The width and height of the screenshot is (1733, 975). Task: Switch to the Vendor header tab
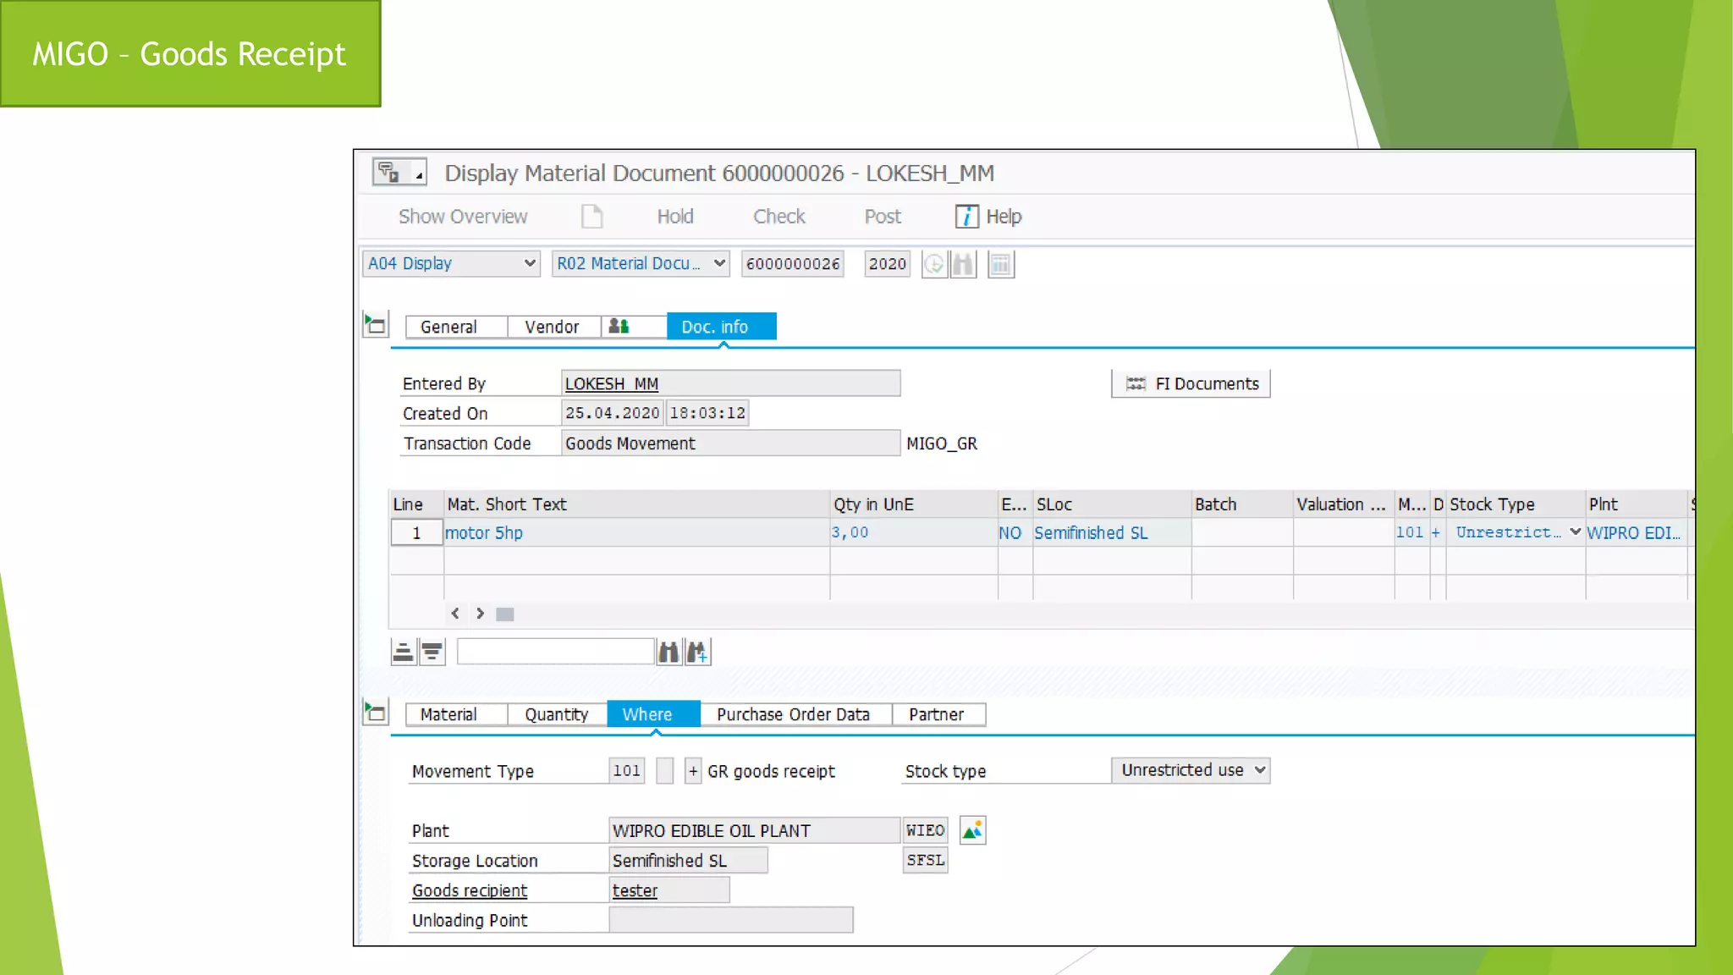pyautogui.click(x=552, y=327)
